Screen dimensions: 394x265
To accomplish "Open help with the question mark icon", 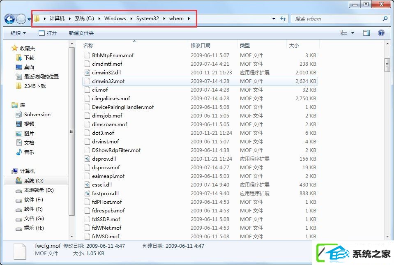I will point(381,33).
